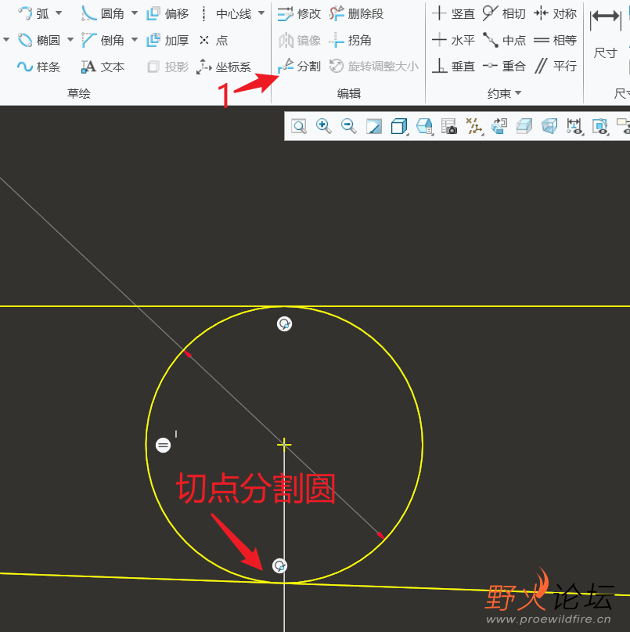Click the Zoom Out magnifier icon

tap(349, 126)
